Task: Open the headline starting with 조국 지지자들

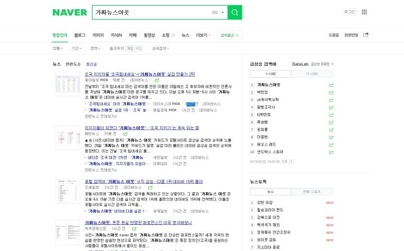Action: click(x=140, y=74)
